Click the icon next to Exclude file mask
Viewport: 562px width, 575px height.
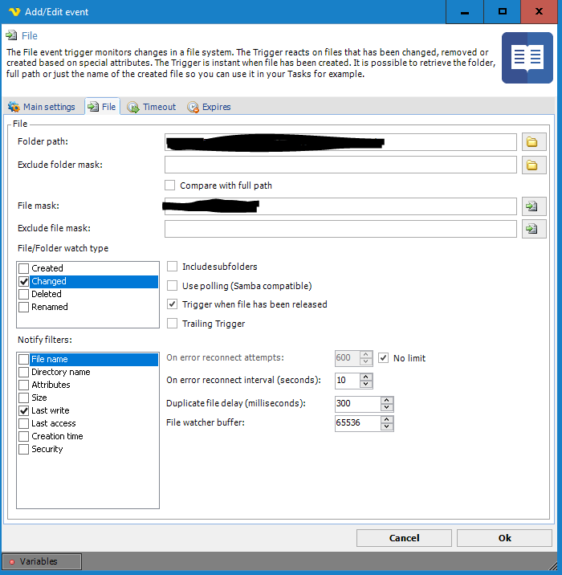[531, 229]
